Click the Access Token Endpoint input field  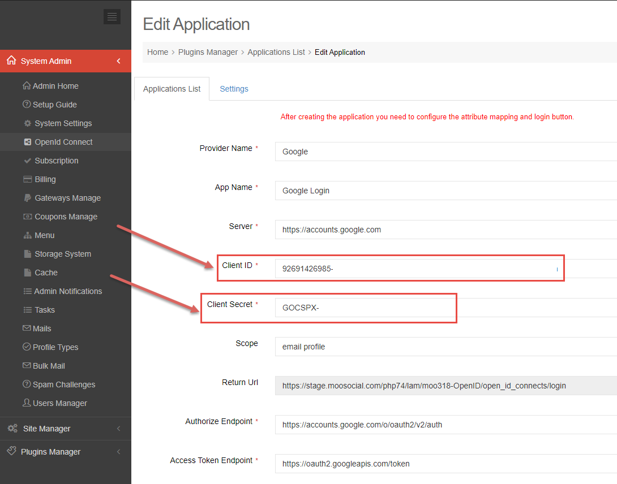[446, 464]
